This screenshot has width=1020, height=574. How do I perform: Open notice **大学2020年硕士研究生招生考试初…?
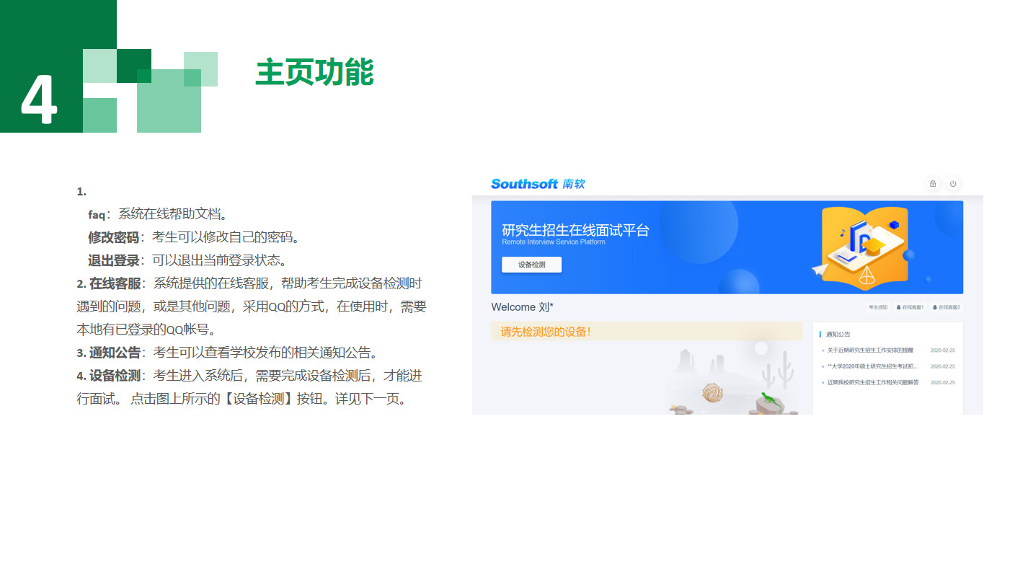(x=873, y=366)
